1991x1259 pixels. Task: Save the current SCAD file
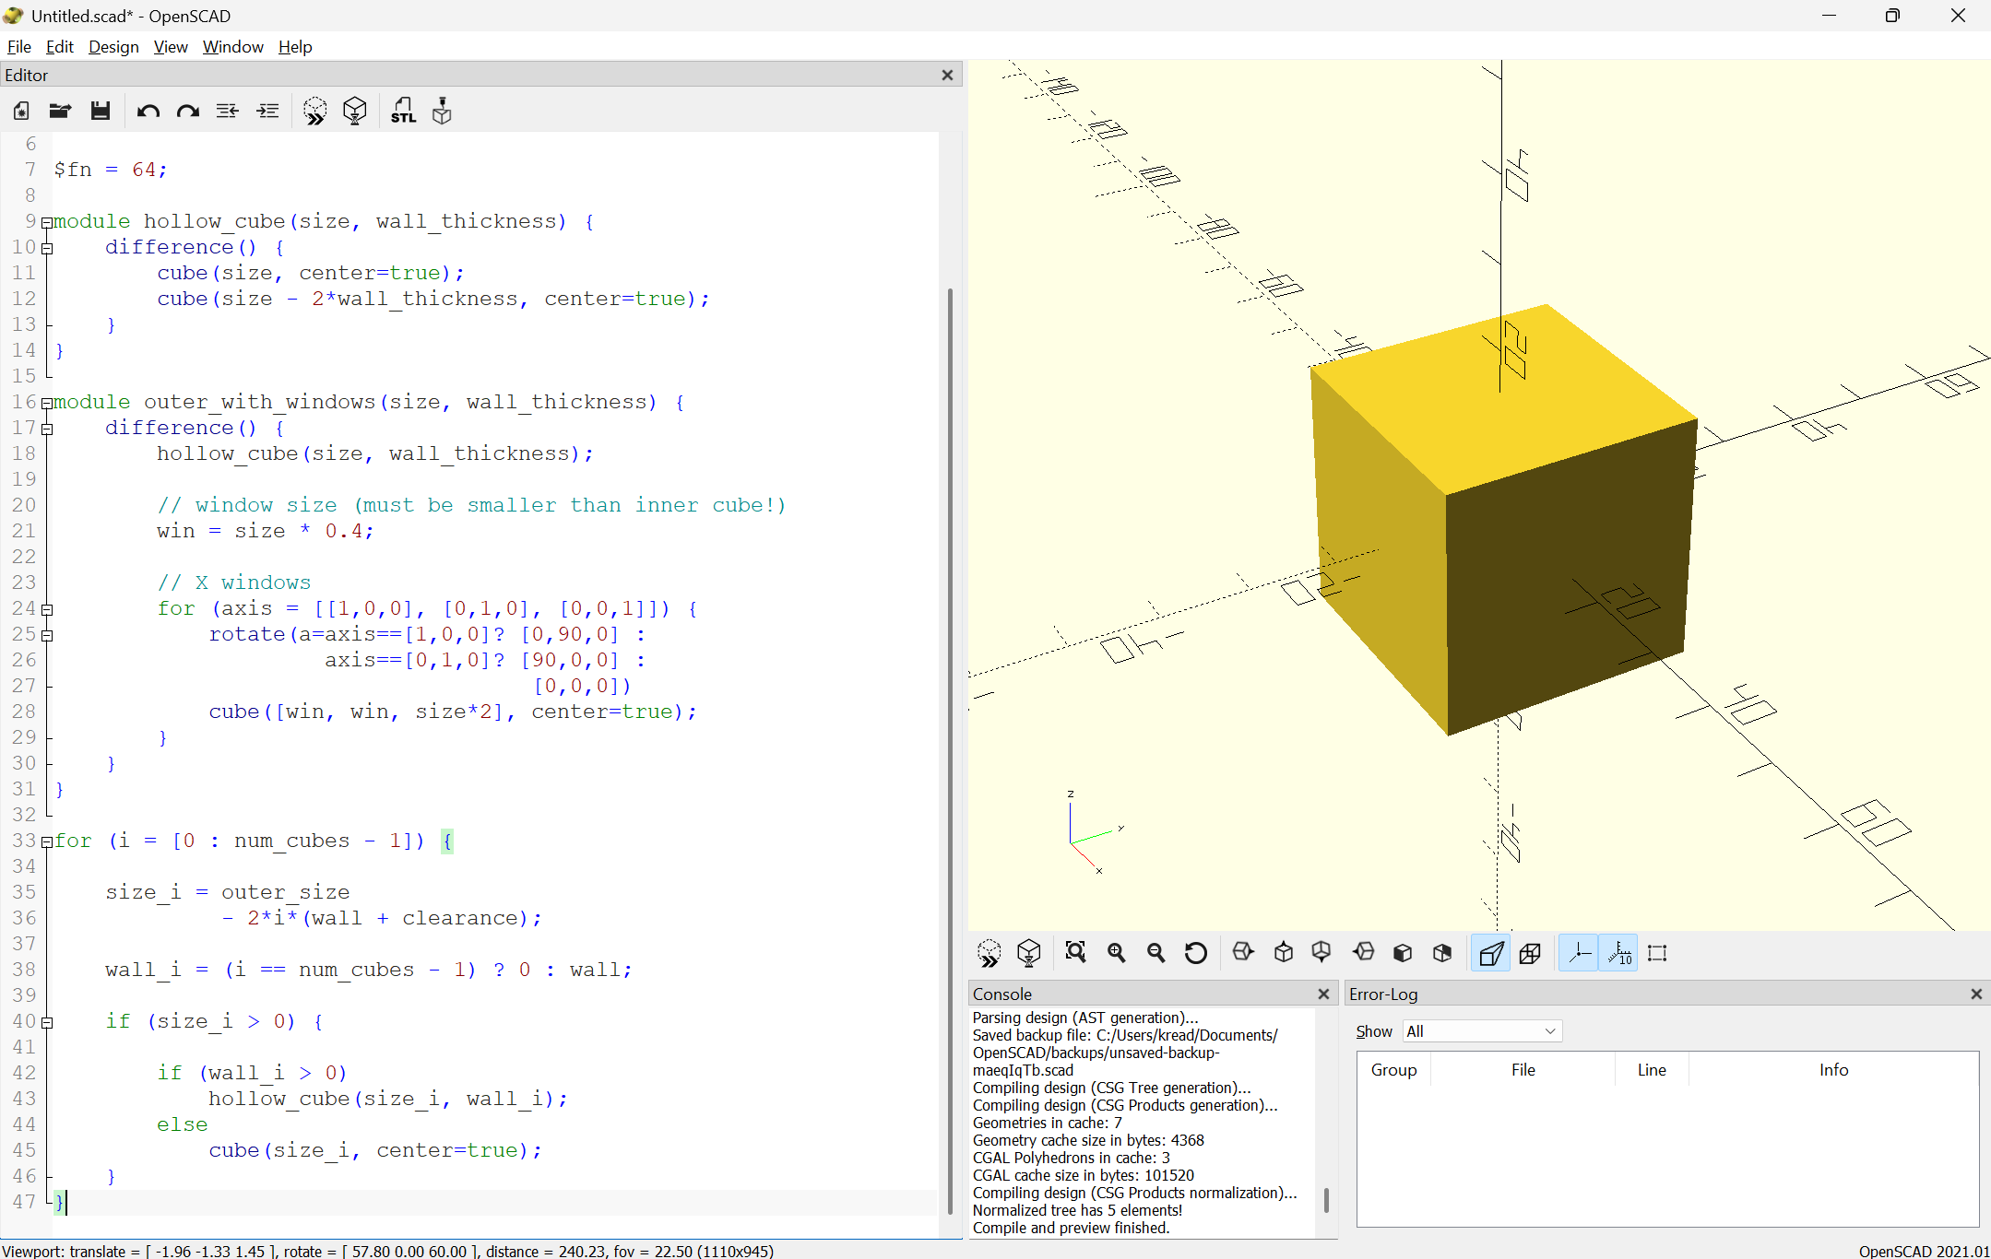point(101,111)
